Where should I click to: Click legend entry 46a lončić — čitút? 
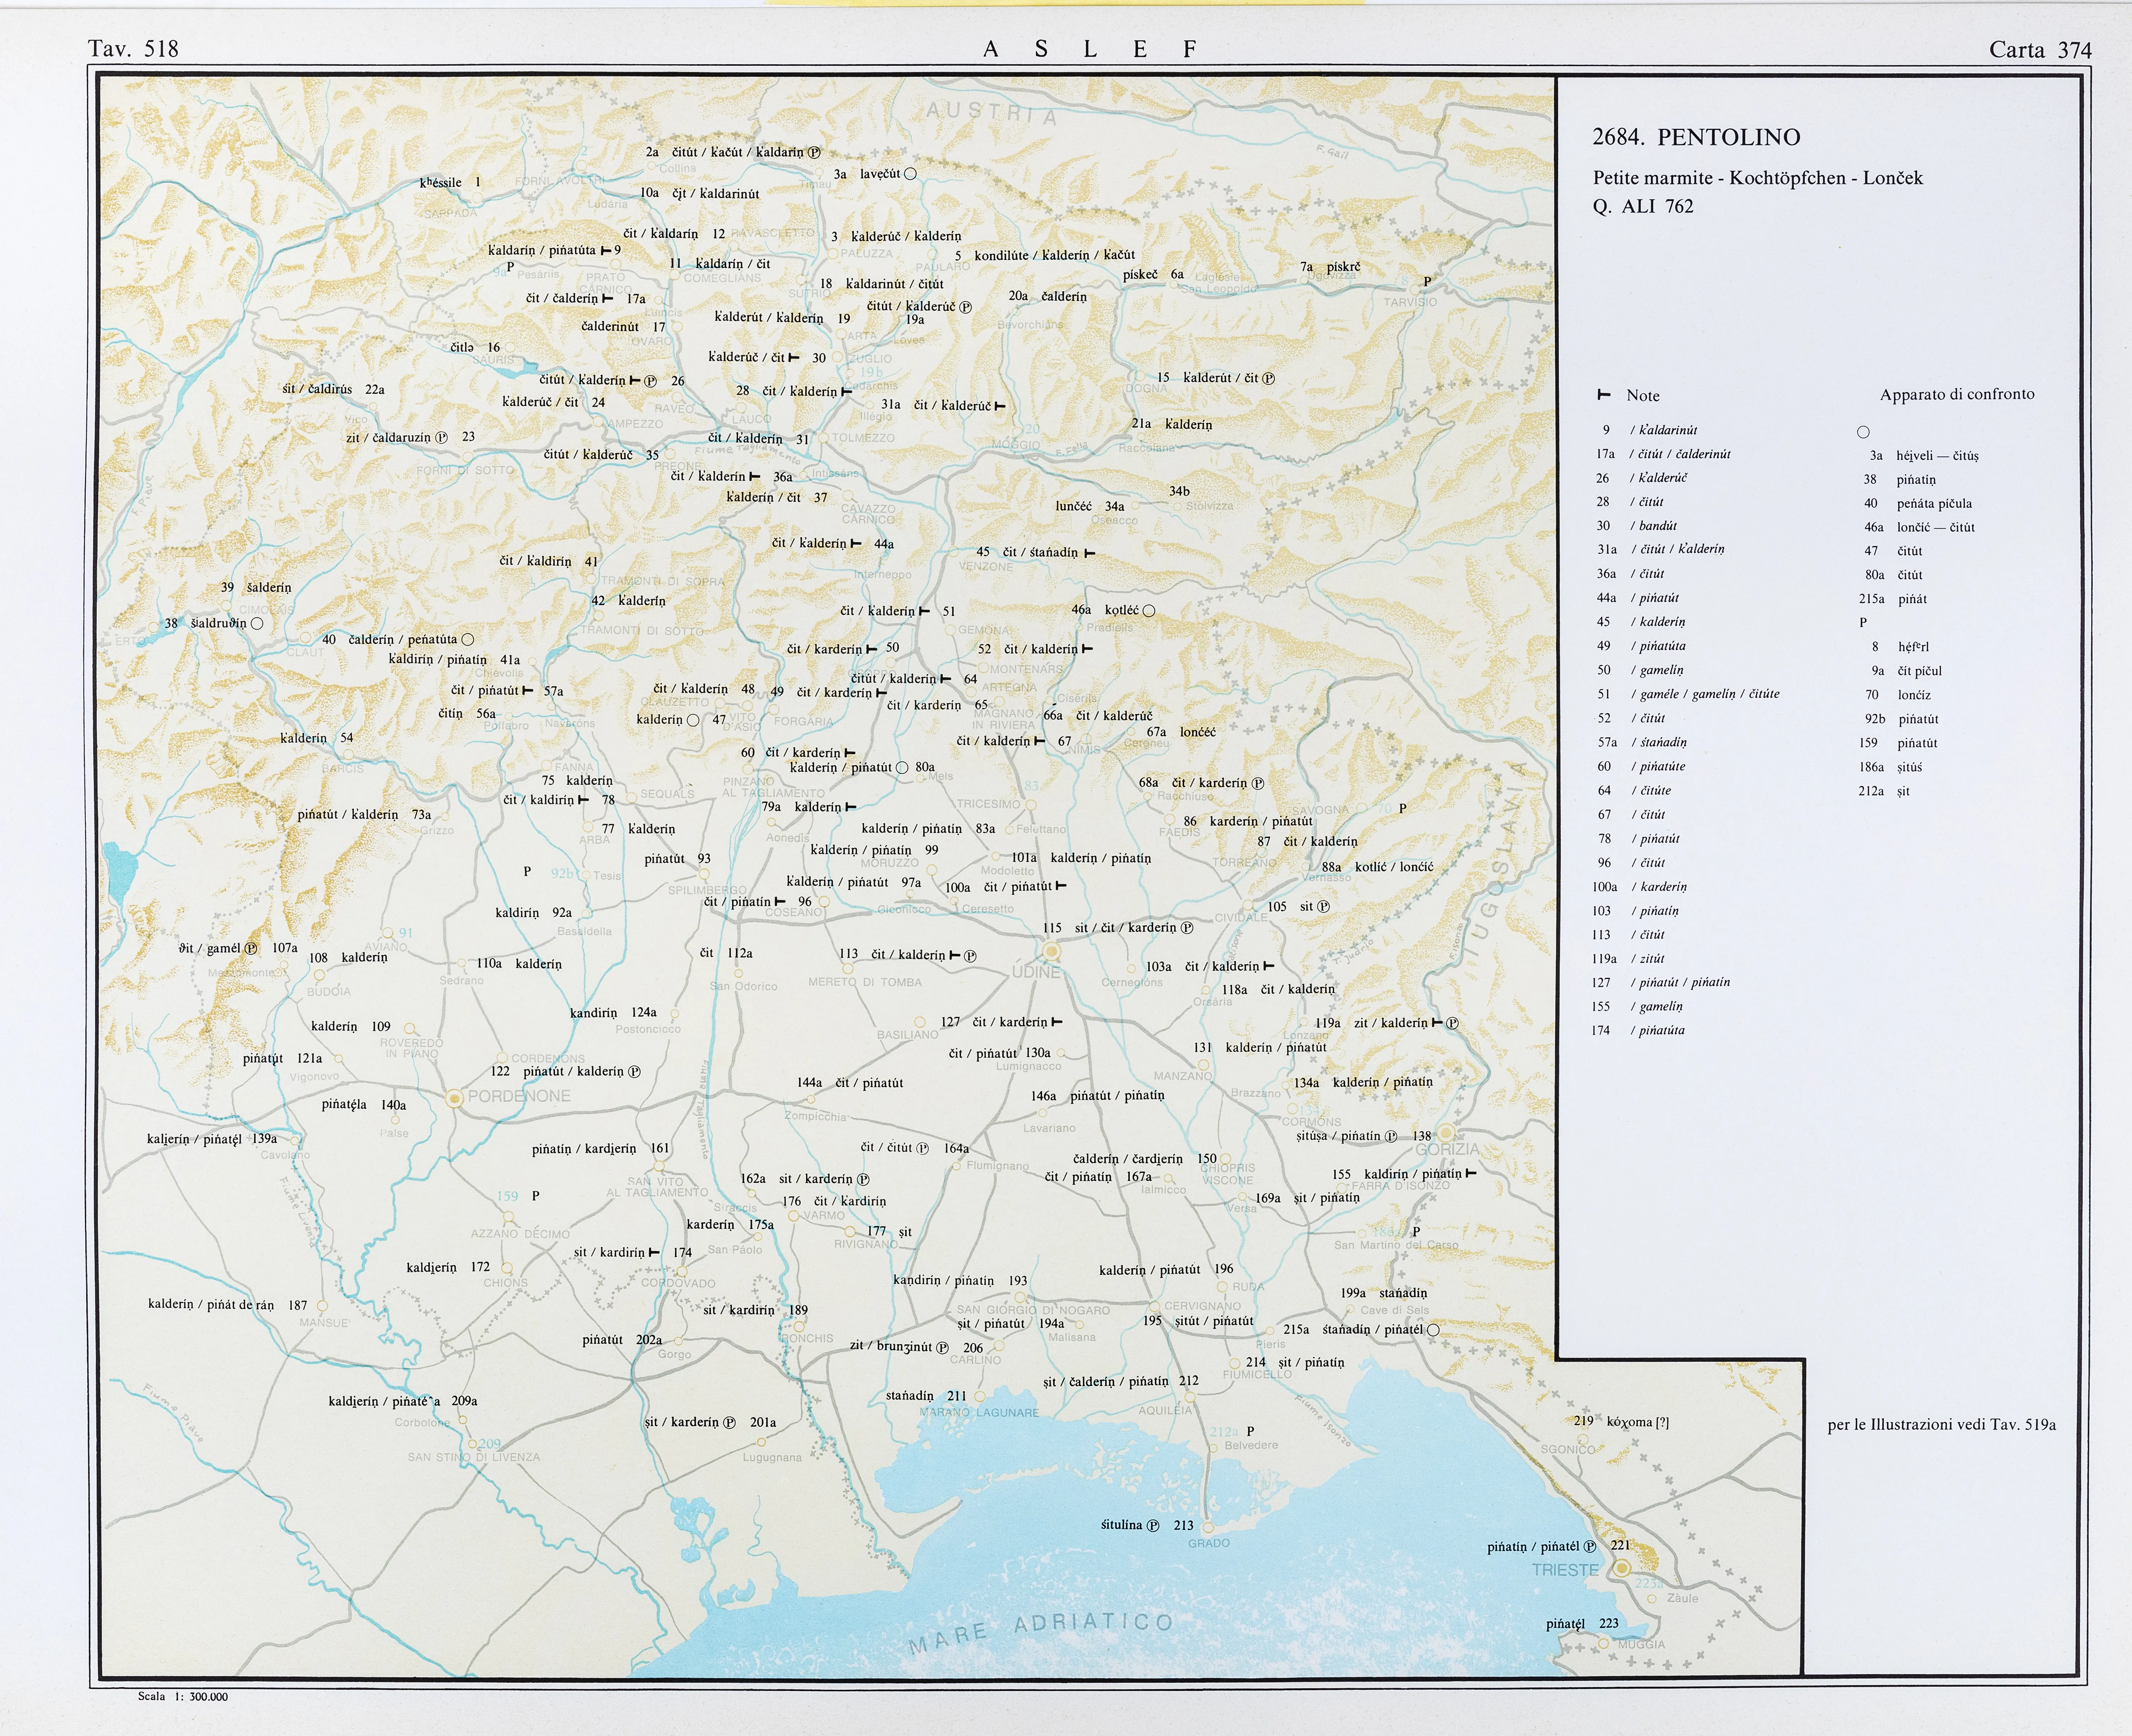(1919, 527)
